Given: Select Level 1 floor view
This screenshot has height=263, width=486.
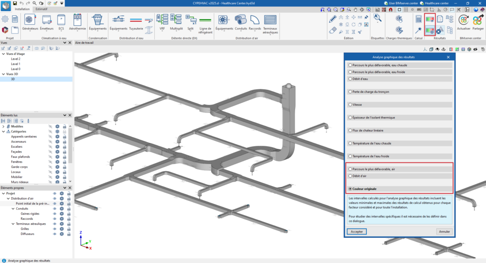Looking at the screenshot, I should pos(16,64).
